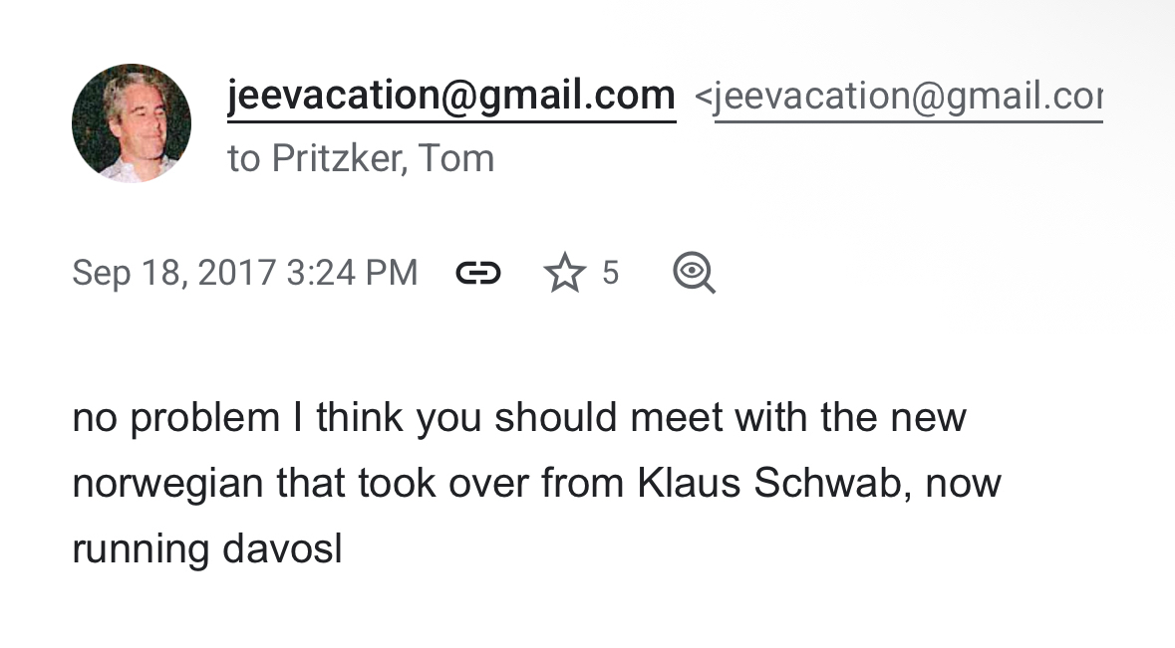This screenshot has width=1175, height=648.
Task: Star this email message
Action: pos(564,273)
